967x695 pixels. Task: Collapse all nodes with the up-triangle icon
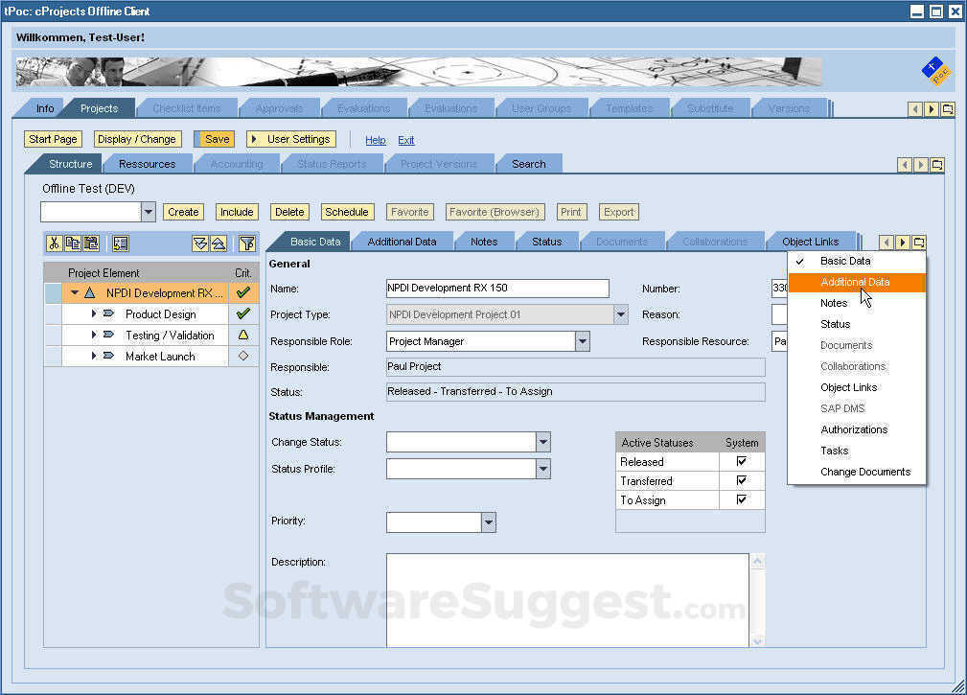(219, 243)
